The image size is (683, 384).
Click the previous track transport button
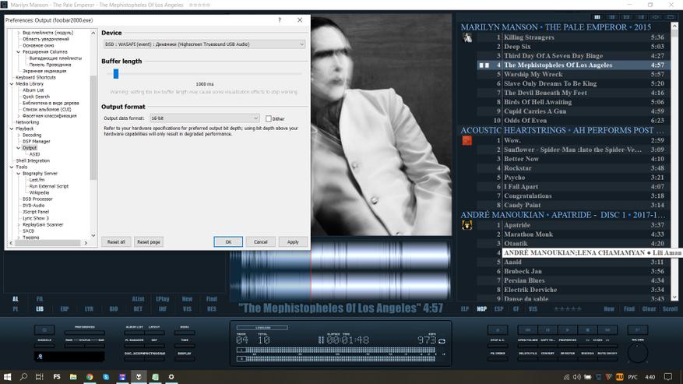[527, 330]
